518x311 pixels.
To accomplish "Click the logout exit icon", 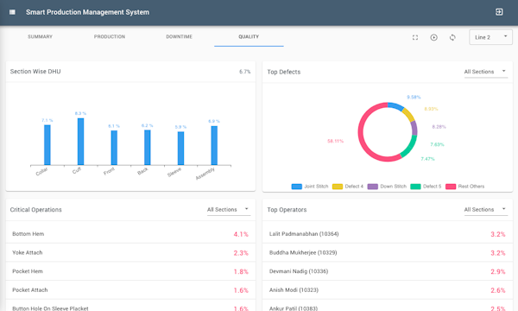I will point(499,12).
